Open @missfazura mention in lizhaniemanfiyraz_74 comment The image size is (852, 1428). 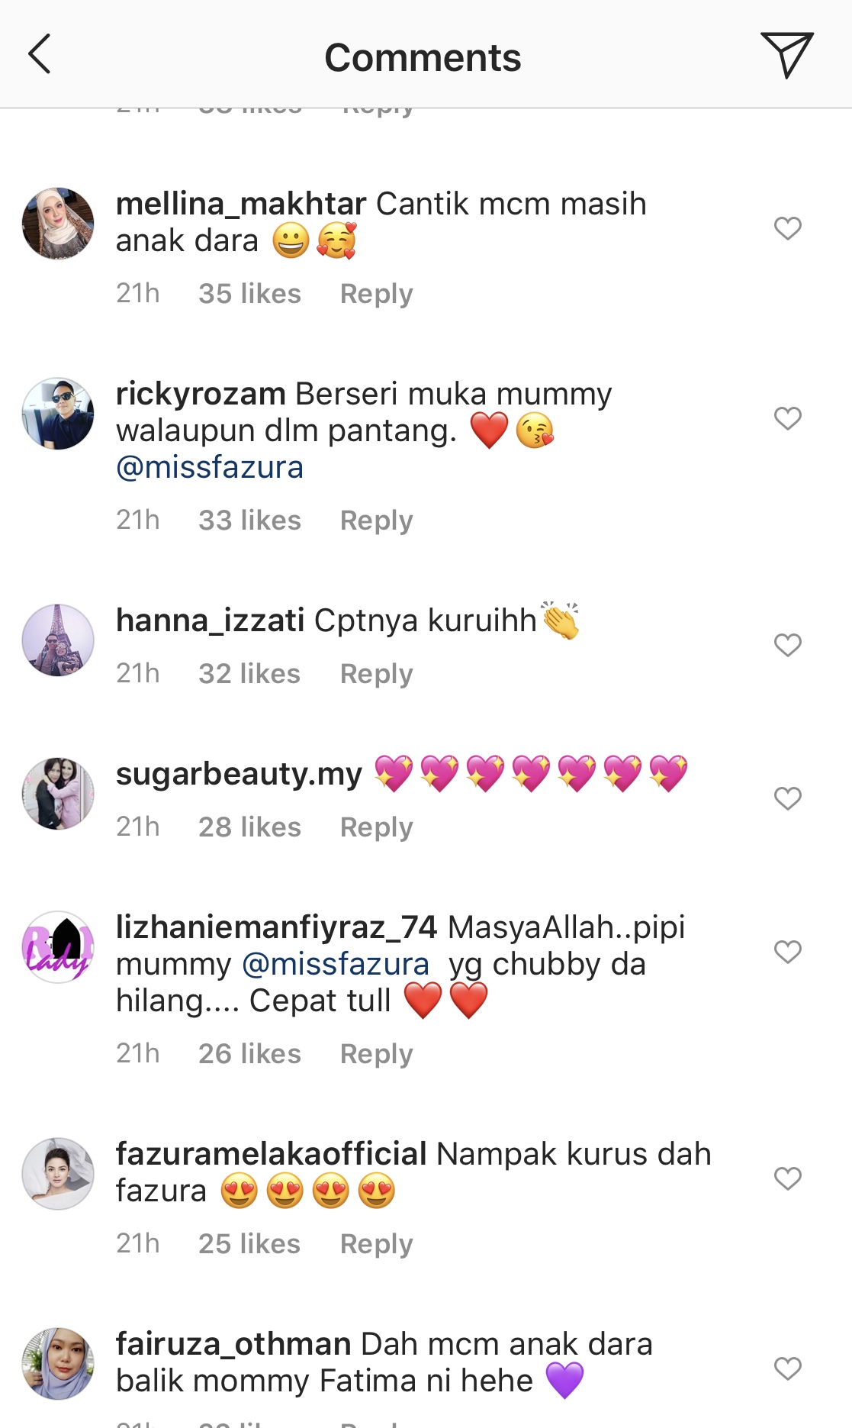[336, 964]
